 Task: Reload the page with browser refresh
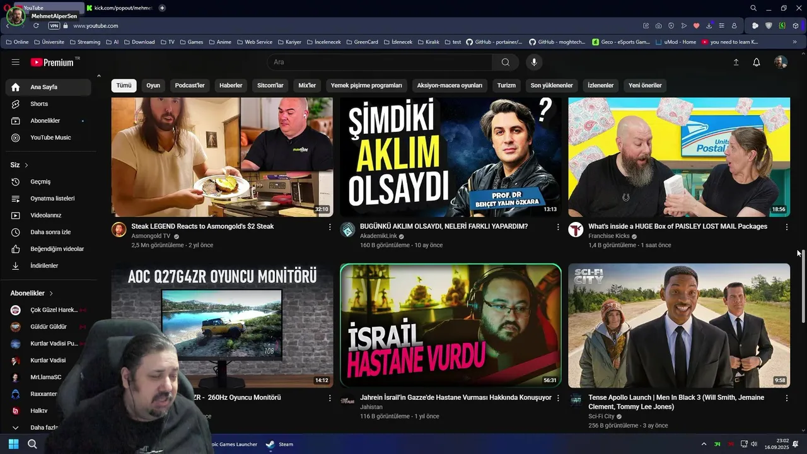(x=36, y=26)
